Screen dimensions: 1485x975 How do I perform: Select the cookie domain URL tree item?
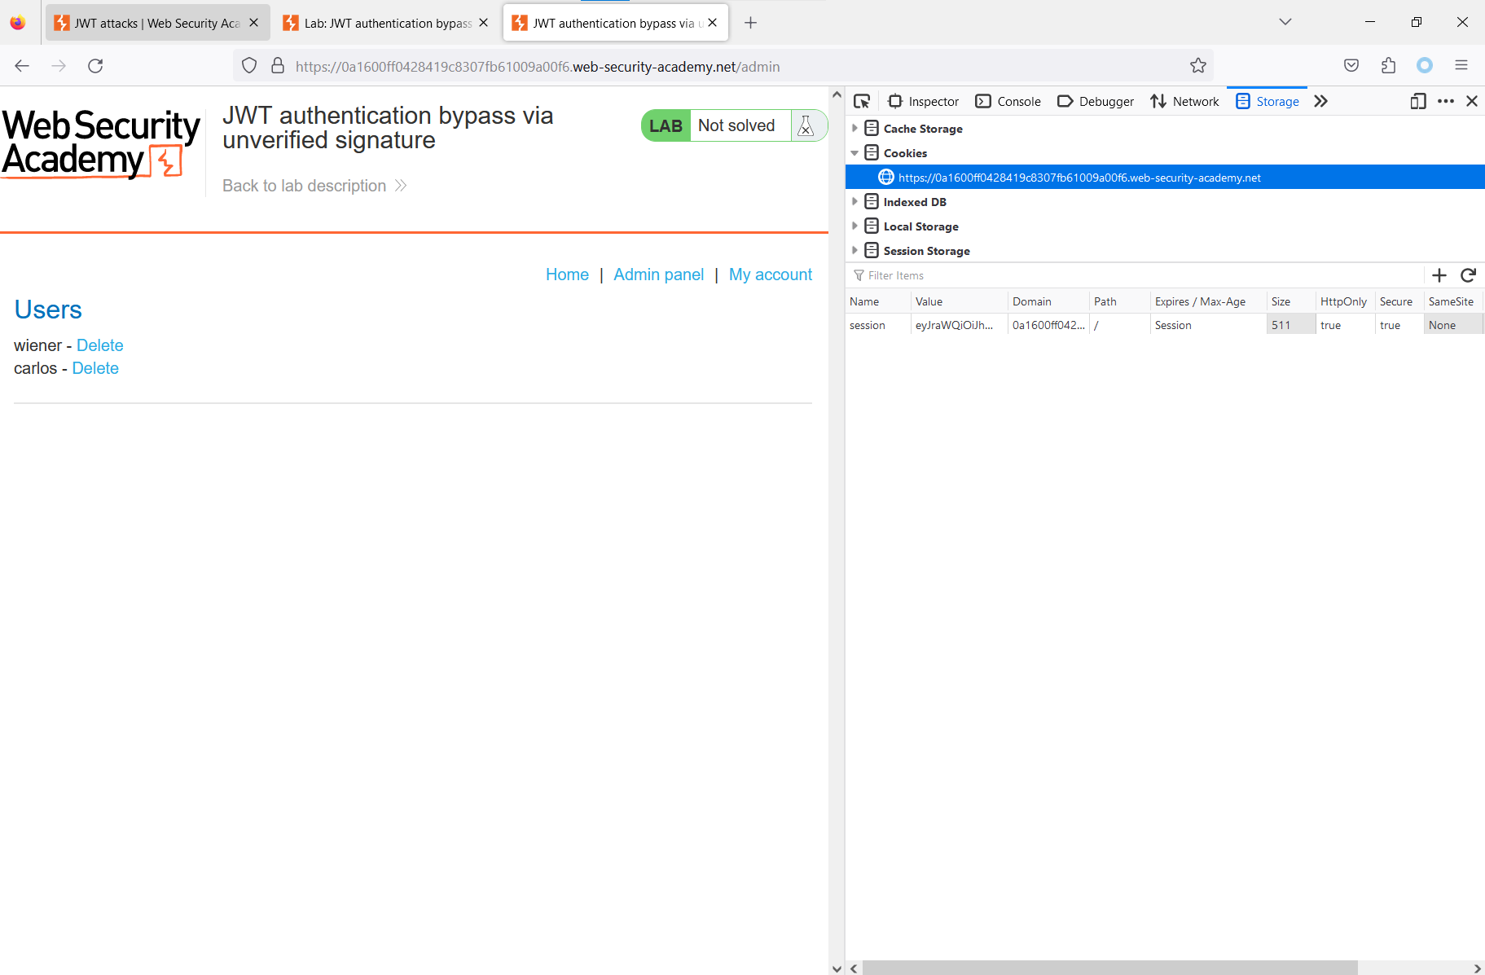(x=1165, y=177)
